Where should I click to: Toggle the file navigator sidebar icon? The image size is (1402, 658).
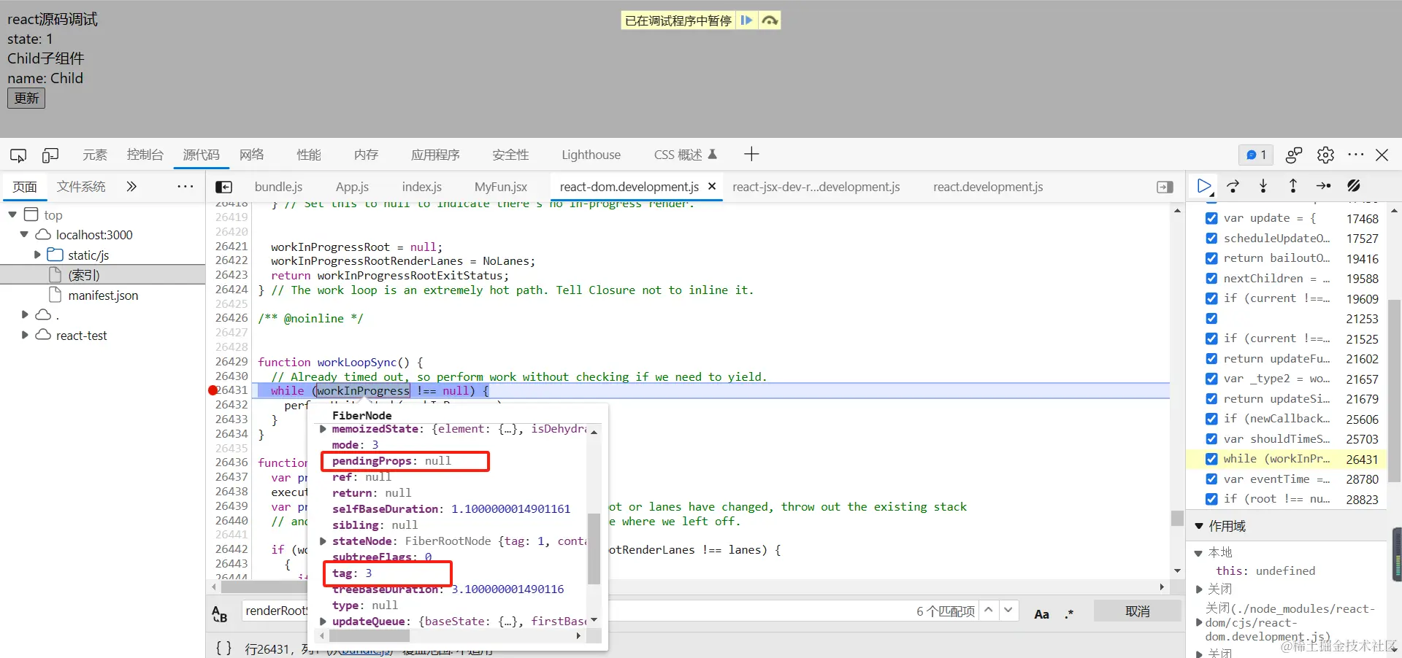point(224,187)
